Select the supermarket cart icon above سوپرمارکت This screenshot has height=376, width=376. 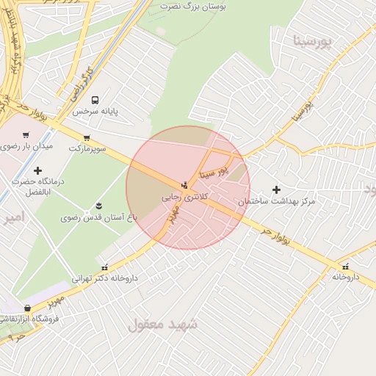[87, 138]
